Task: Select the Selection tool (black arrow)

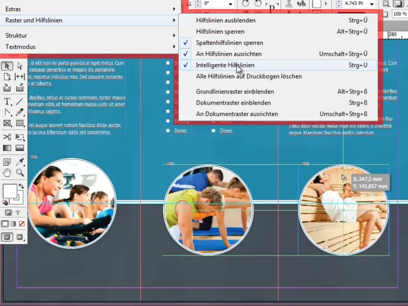Action: click(7, 66)
